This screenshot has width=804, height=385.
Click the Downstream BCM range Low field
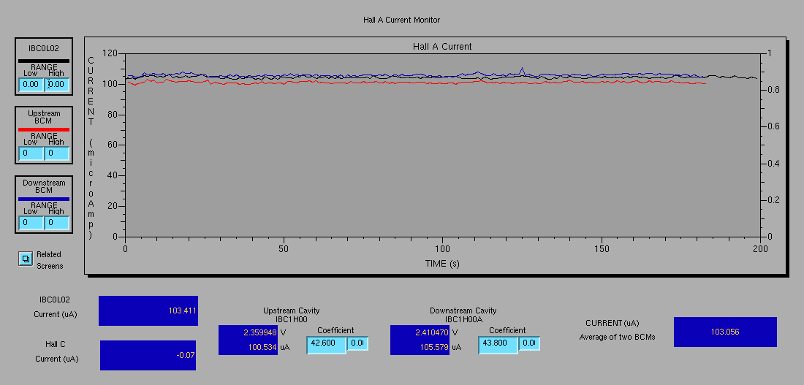click(x=31, y=223)
